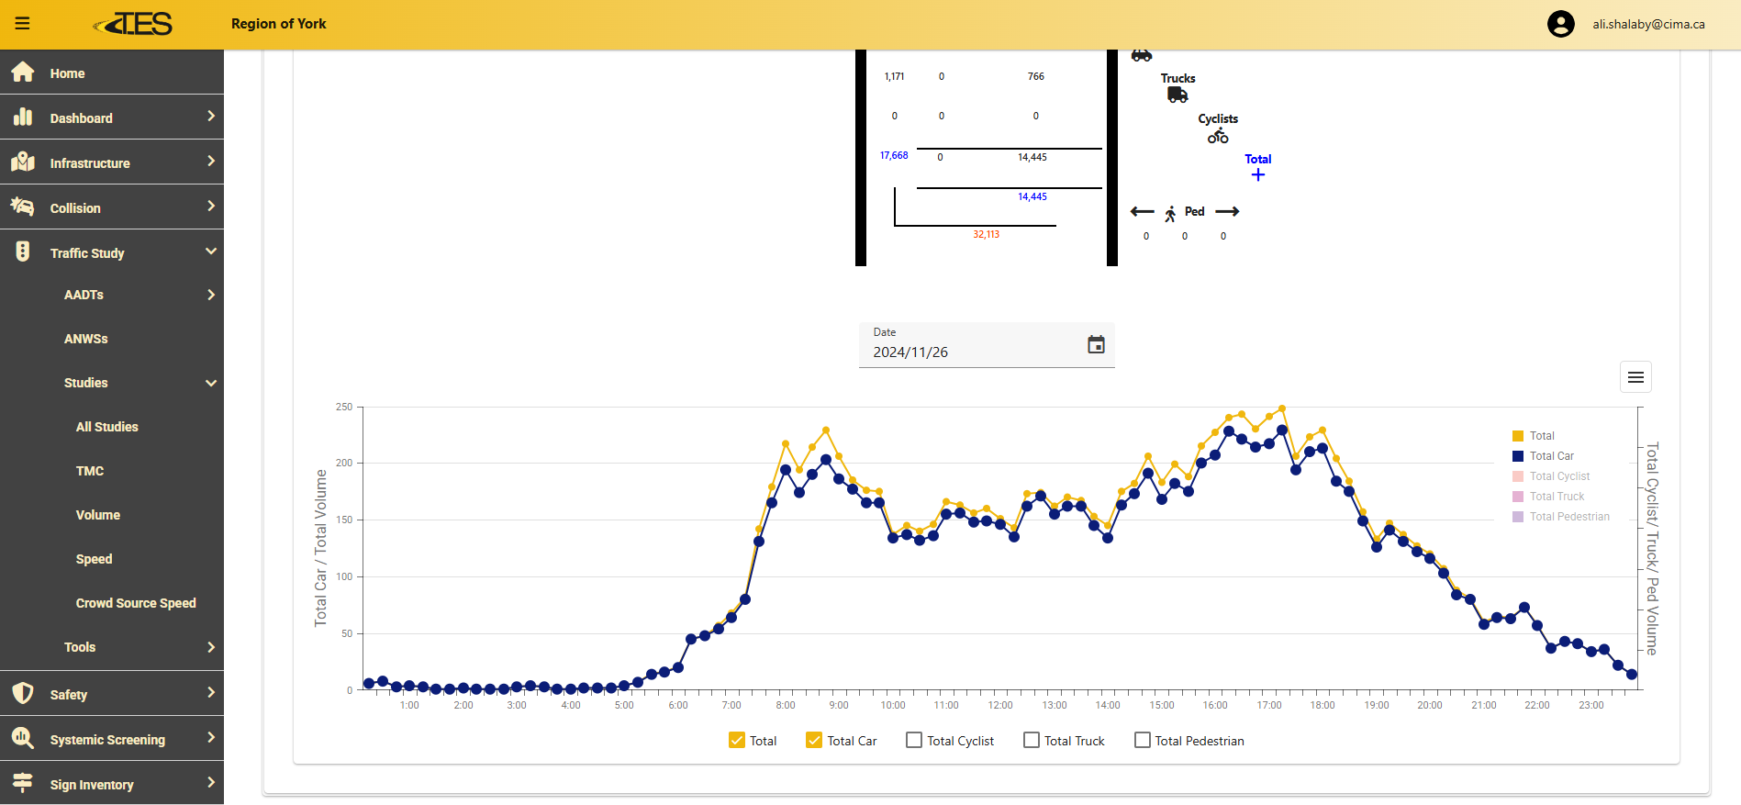Enable the Total Pedestrian checkbox
The image size is (1741, 805).
pyautogui.click(x=1143, y=740)
